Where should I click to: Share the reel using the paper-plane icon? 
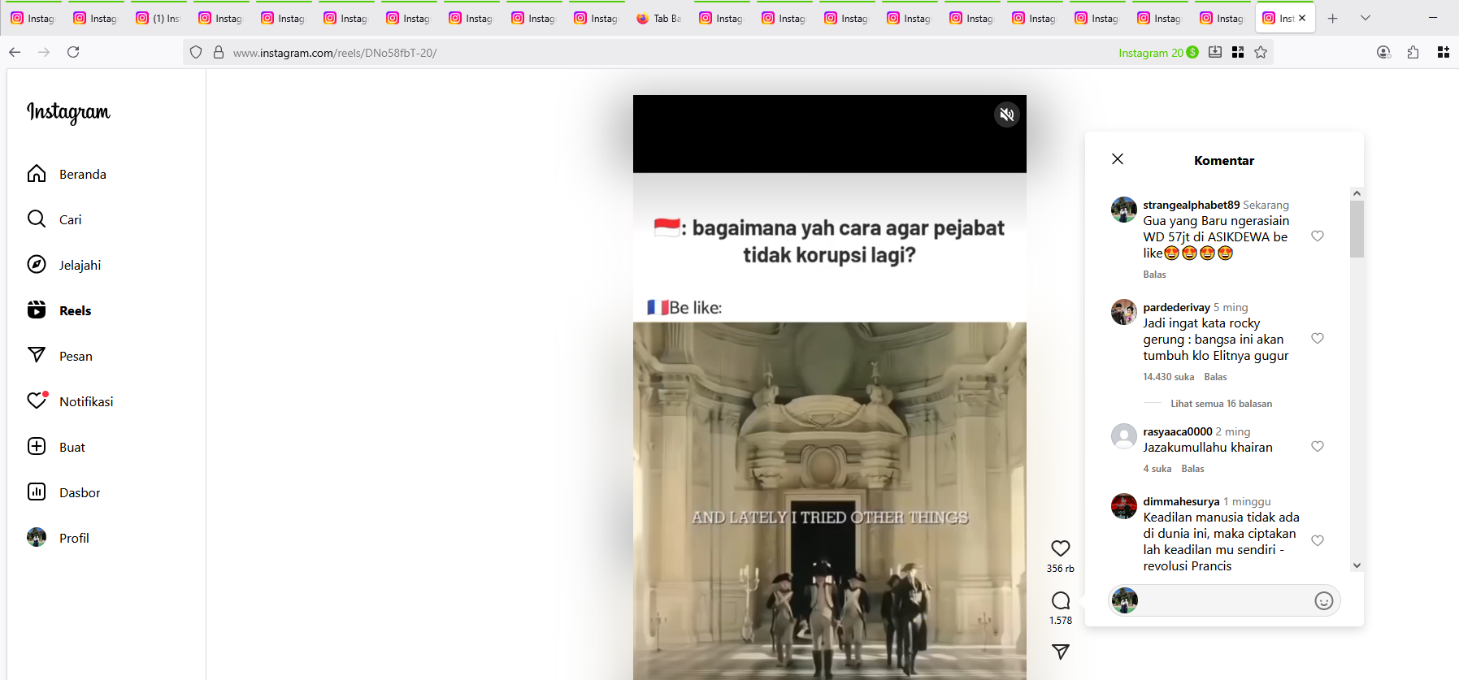pyautogui.click(x=1061, y=652)
